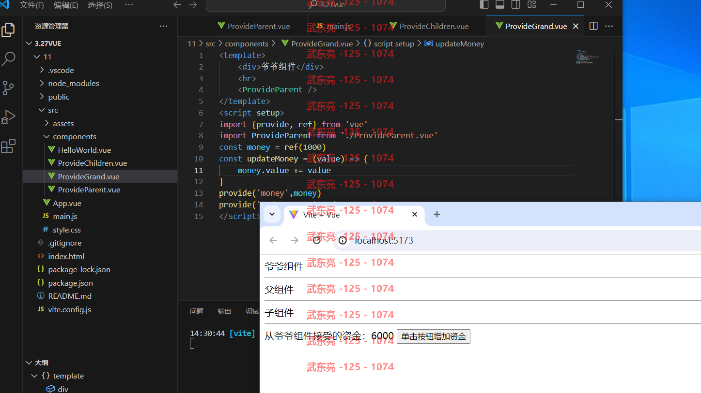Click the 单击按钮增加资金 button in browser
701x393 pixels.
[x=433, y=336]
